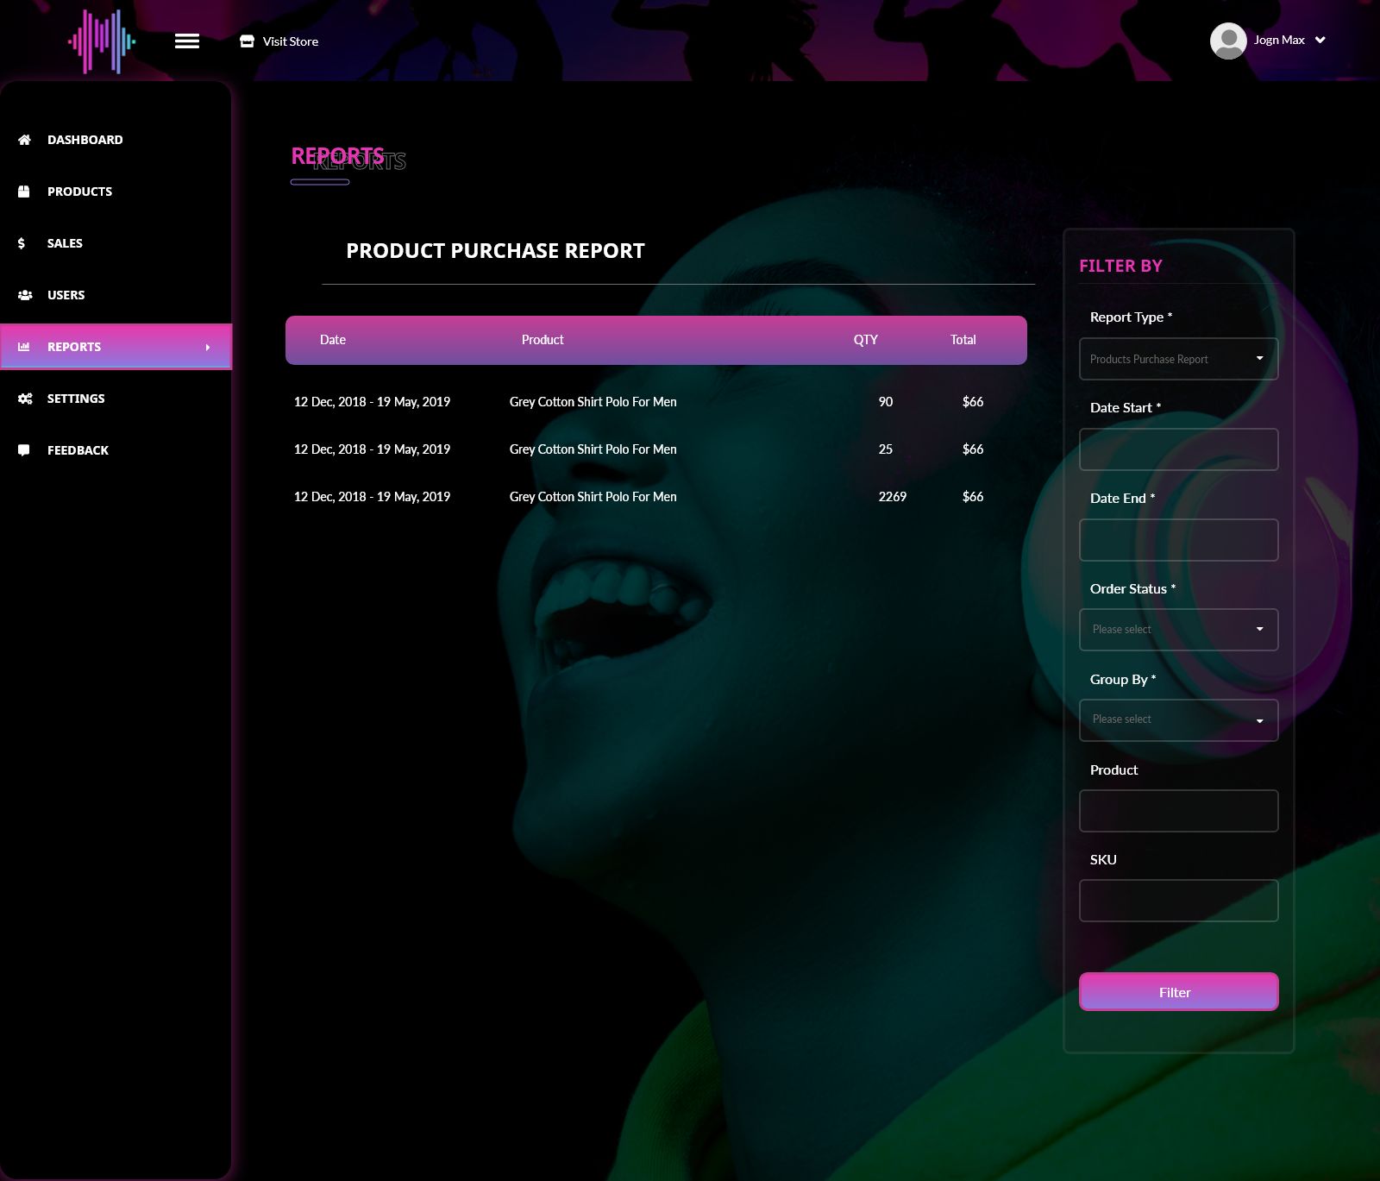This screenshot has height=1181, width=1380.
Task: Select the product name in the quantity 90 row
Action: tap(593, 402)
